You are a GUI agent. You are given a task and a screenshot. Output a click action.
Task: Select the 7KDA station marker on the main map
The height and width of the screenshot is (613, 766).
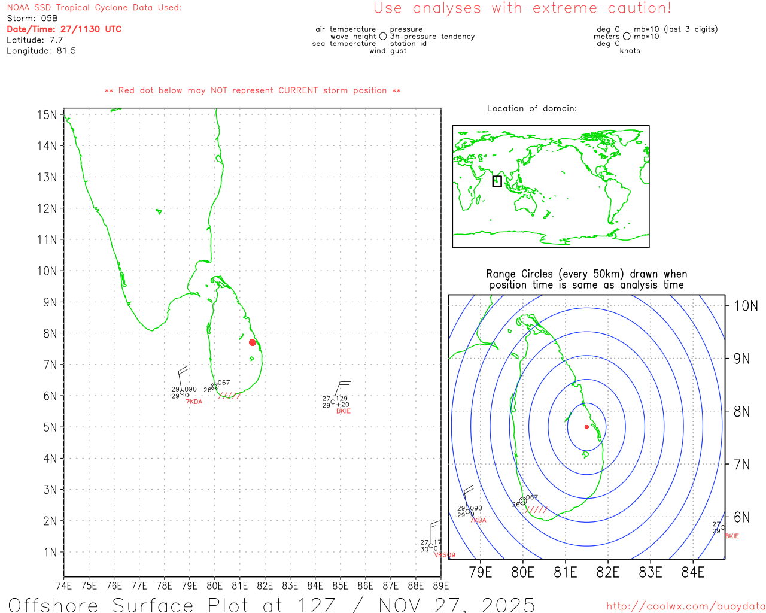(183, 393)
